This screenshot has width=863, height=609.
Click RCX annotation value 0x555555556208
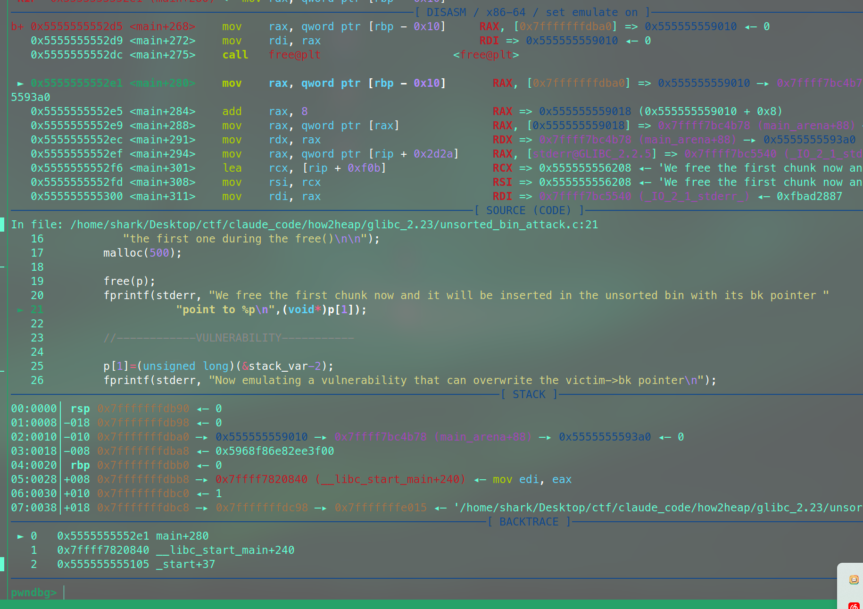pyautogui.click(x=585, y=168)
